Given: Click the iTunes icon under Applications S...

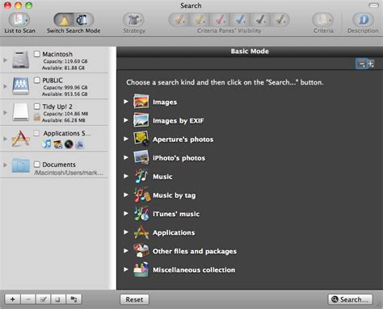Looking at the screenshot, I should pyautogui.click(x=46, y=144).
